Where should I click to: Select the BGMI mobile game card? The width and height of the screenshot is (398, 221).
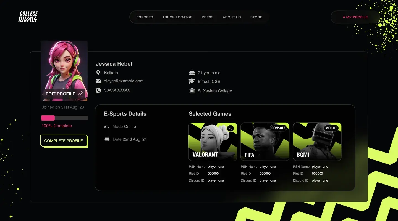pyautogui.click(x=317, y=142)
